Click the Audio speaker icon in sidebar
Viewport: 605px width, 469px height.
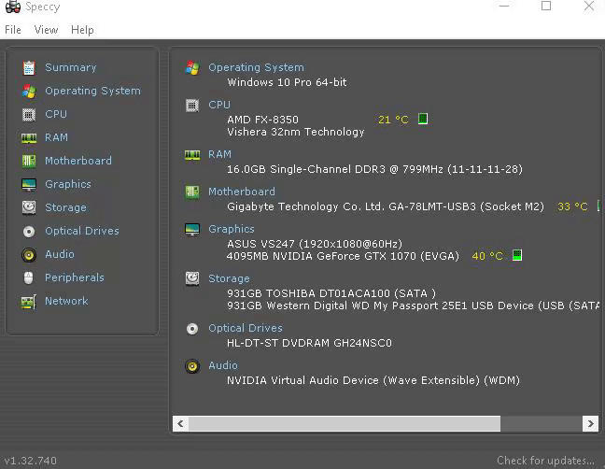tap(29, 255)
